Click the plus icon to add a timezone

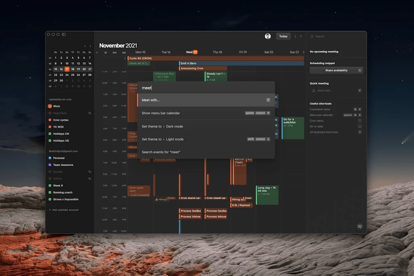click(97, 53)
